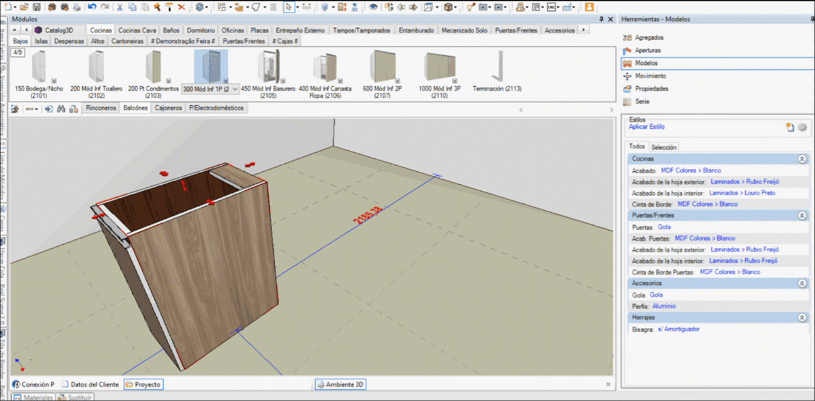
Task: Open the 300 Mód Inf 1P dropdown
Action: tap(235, 89)
